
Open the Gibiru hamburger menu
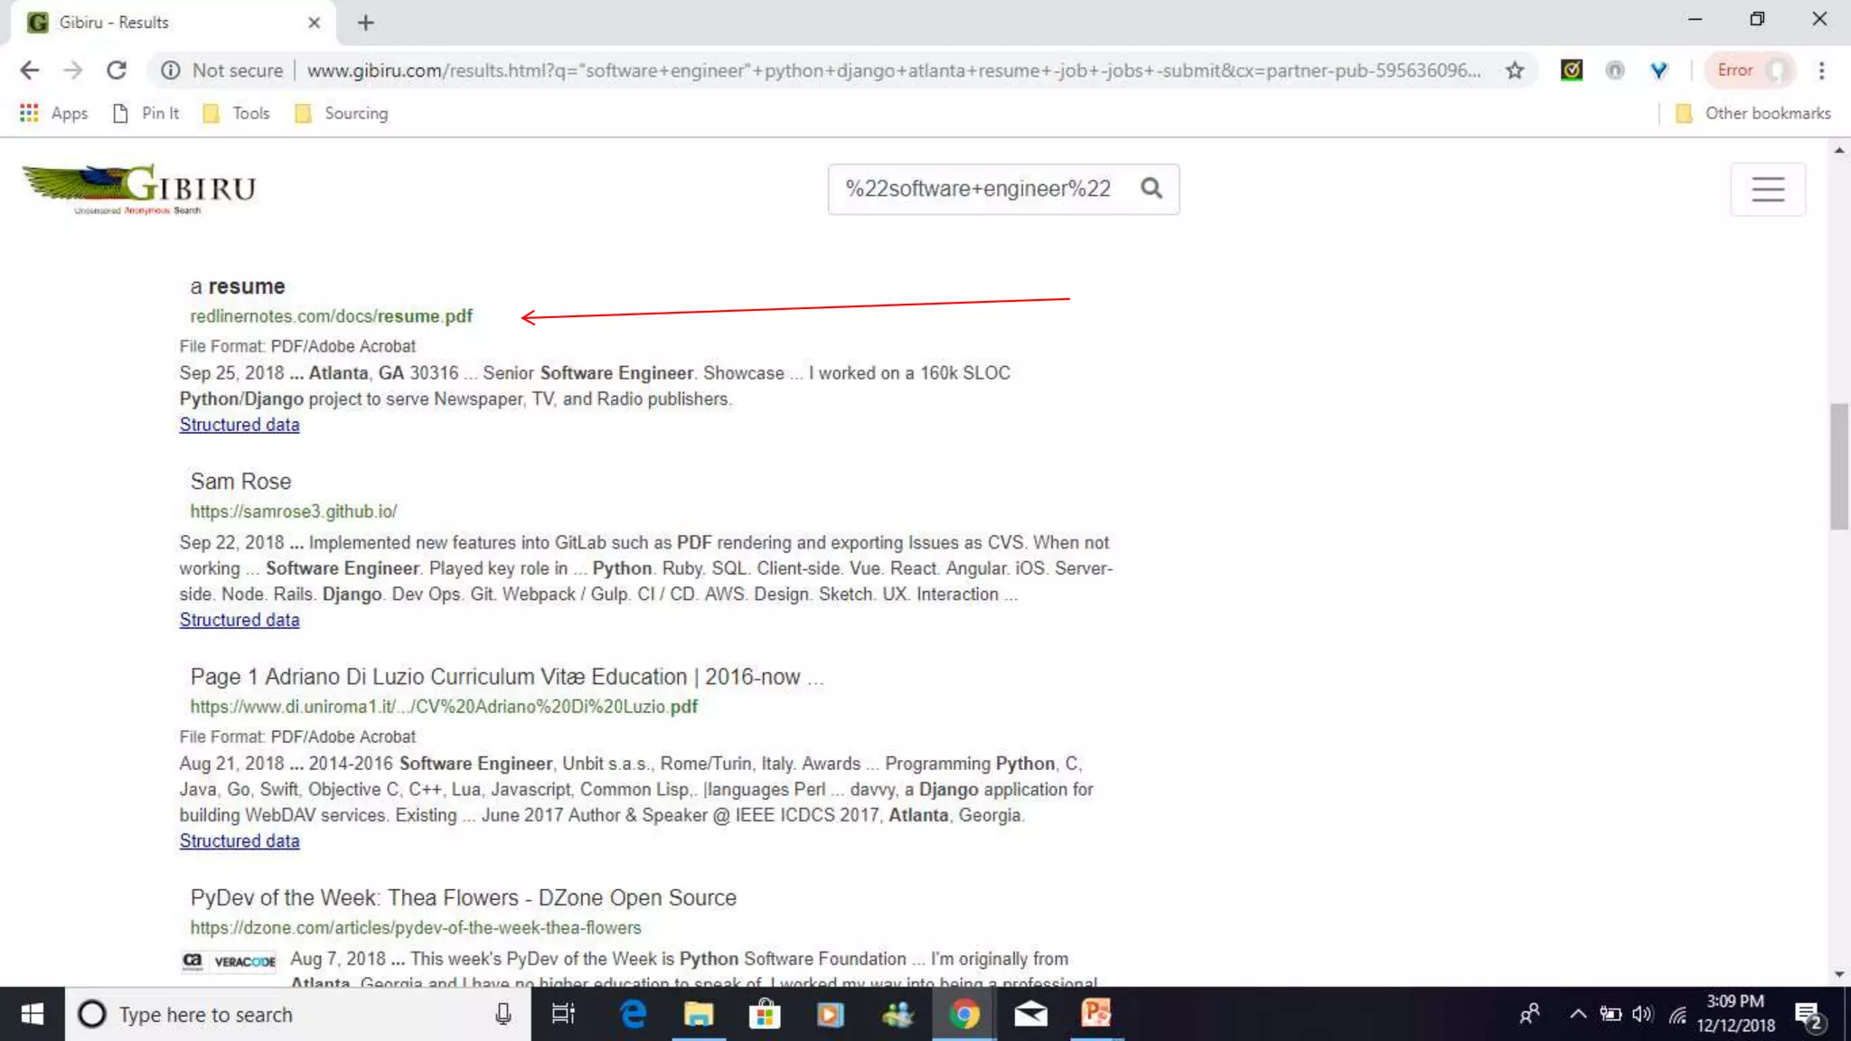1767,189
